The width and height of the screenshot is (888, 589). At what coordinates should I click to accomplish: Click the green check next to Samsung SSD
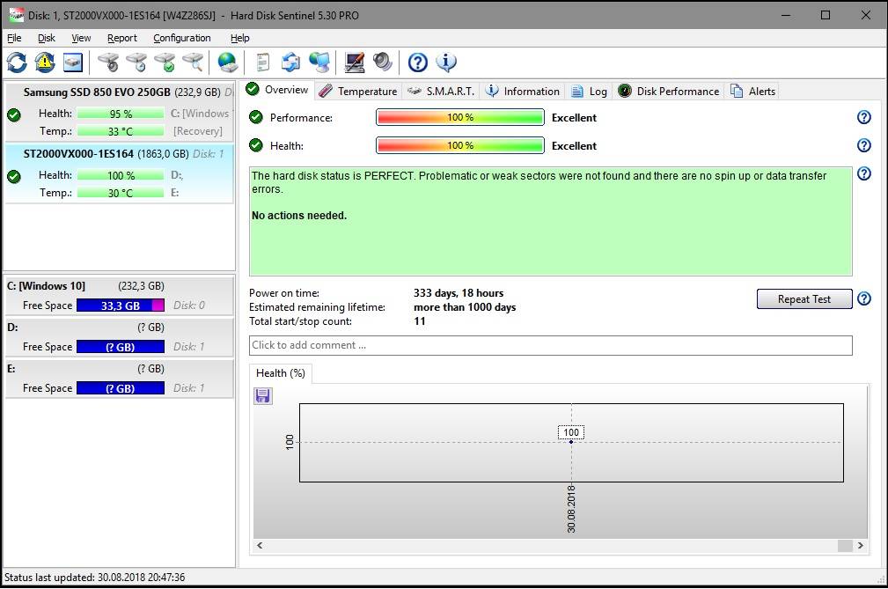pyautogui.click(x=14, y=115)
